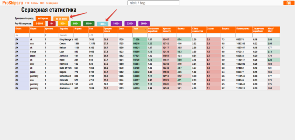Select the Hood ship cell
Image resolution: width=295 pixels, height=140 pixels.
click(x=66, y=60)
